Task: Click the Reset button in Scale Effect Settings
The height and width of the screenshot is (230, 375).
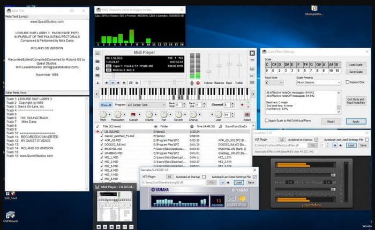Action: pos(331,121)
